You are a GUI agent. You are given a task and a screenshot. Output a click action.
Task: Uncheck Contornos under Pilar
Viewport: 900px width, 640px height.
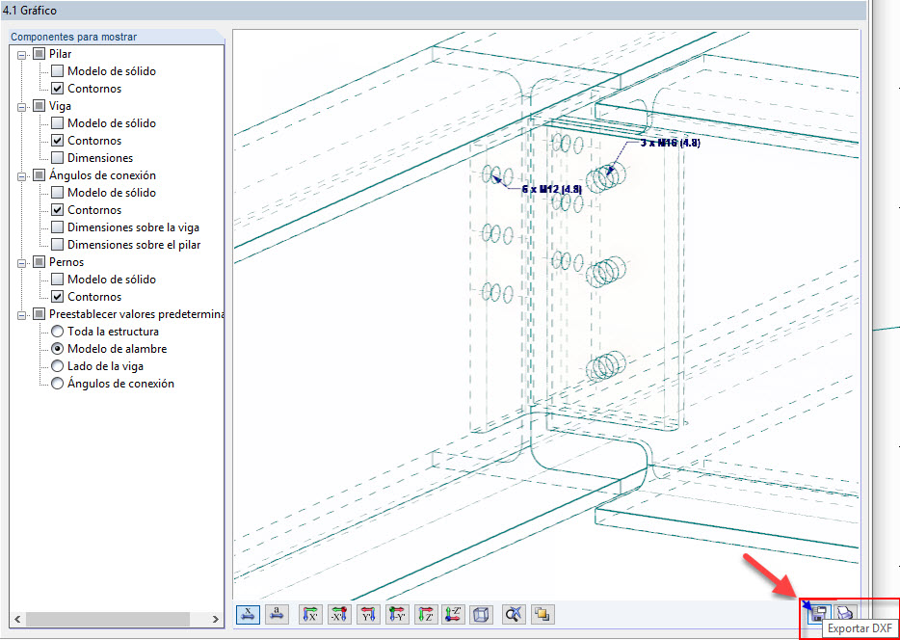(57, 89)
